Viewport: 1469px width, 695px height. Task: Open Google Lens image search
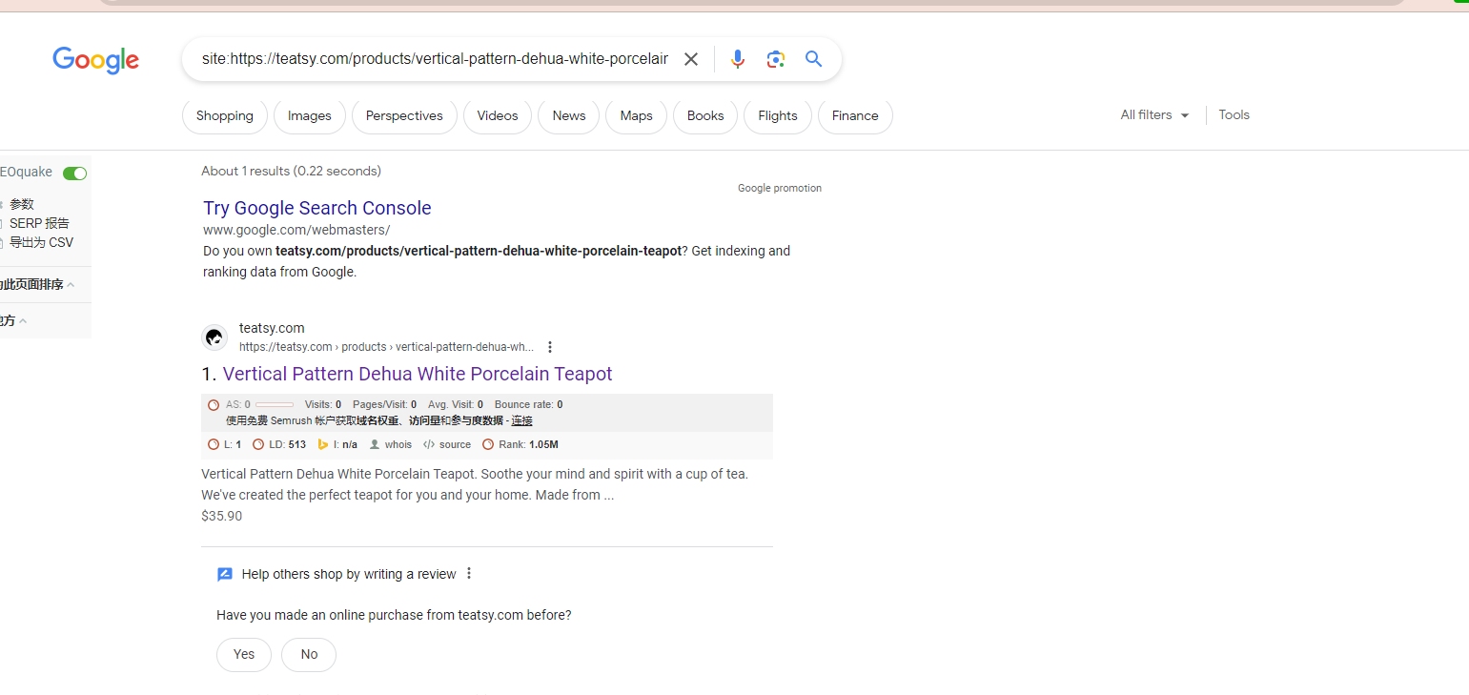coord(776,59)
